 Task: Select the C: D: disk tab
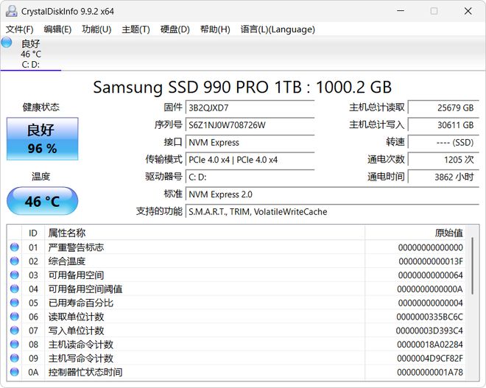pos(31,54)
